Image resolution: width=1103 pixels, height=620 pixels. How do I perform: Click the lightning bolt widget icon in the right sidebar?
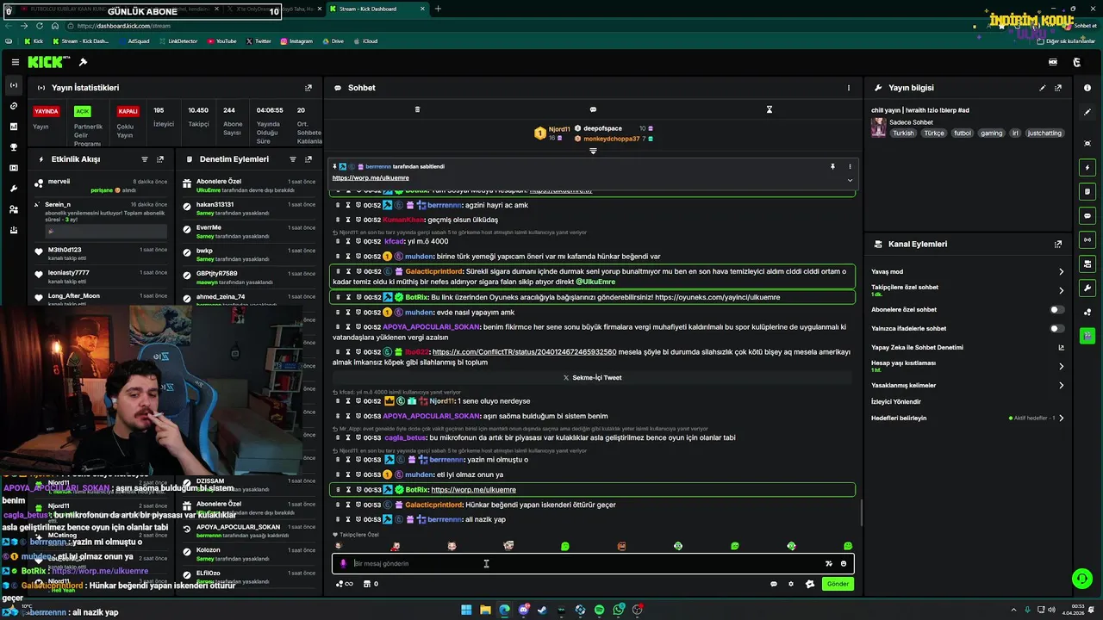[1087, 167]
